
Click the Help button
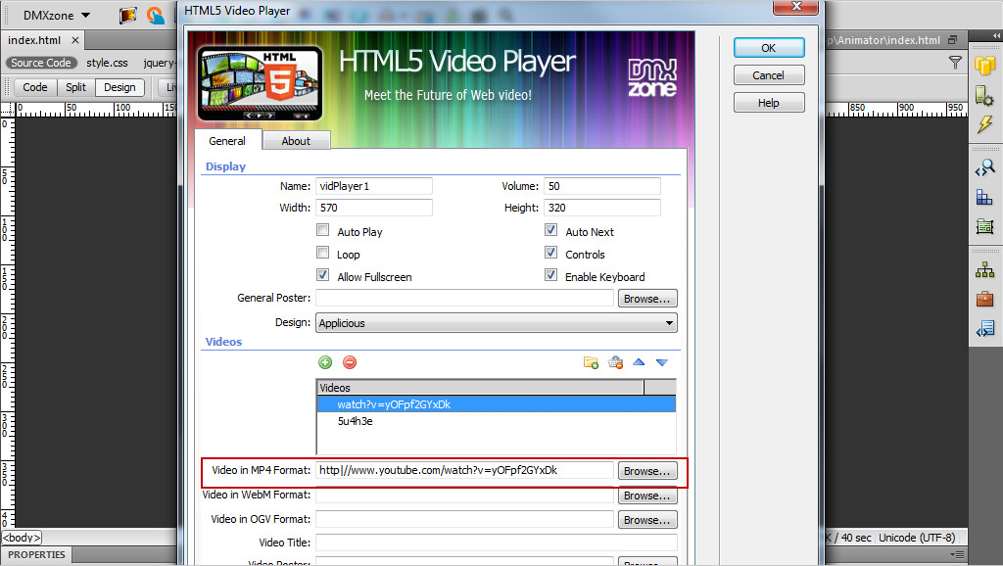768,103
